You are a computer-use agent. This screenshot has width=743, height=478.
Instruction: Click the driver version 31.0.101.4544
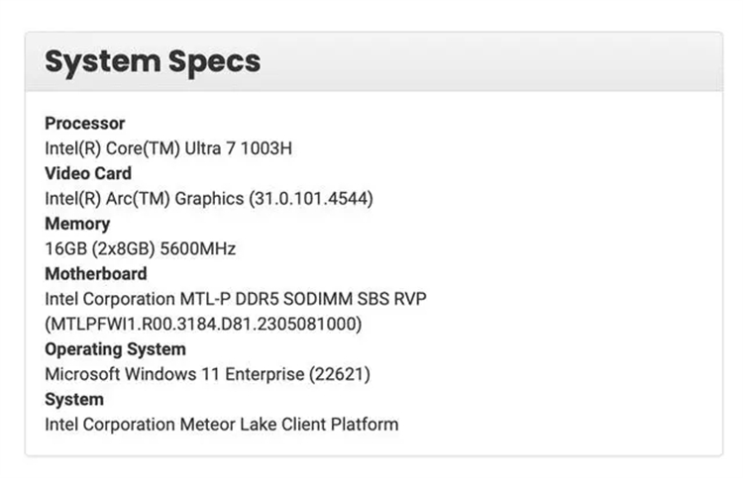coord(311,199)
